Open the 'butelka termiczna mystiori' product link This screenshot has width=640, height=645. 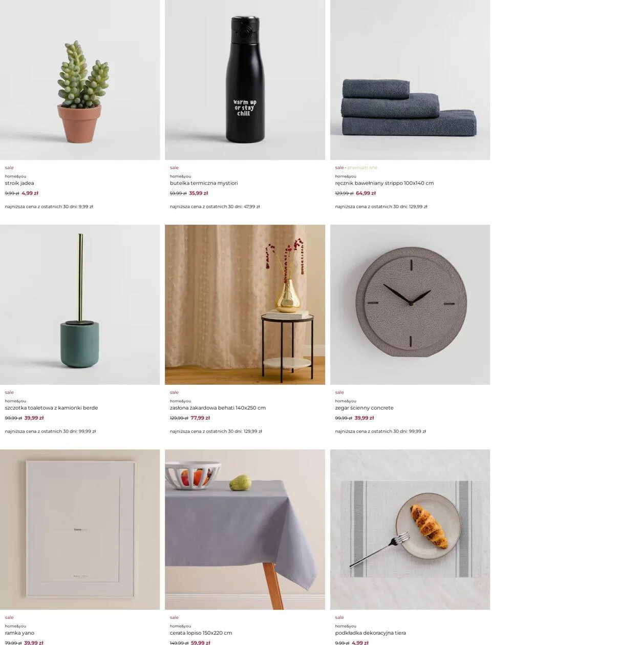(x=204, y=183)
